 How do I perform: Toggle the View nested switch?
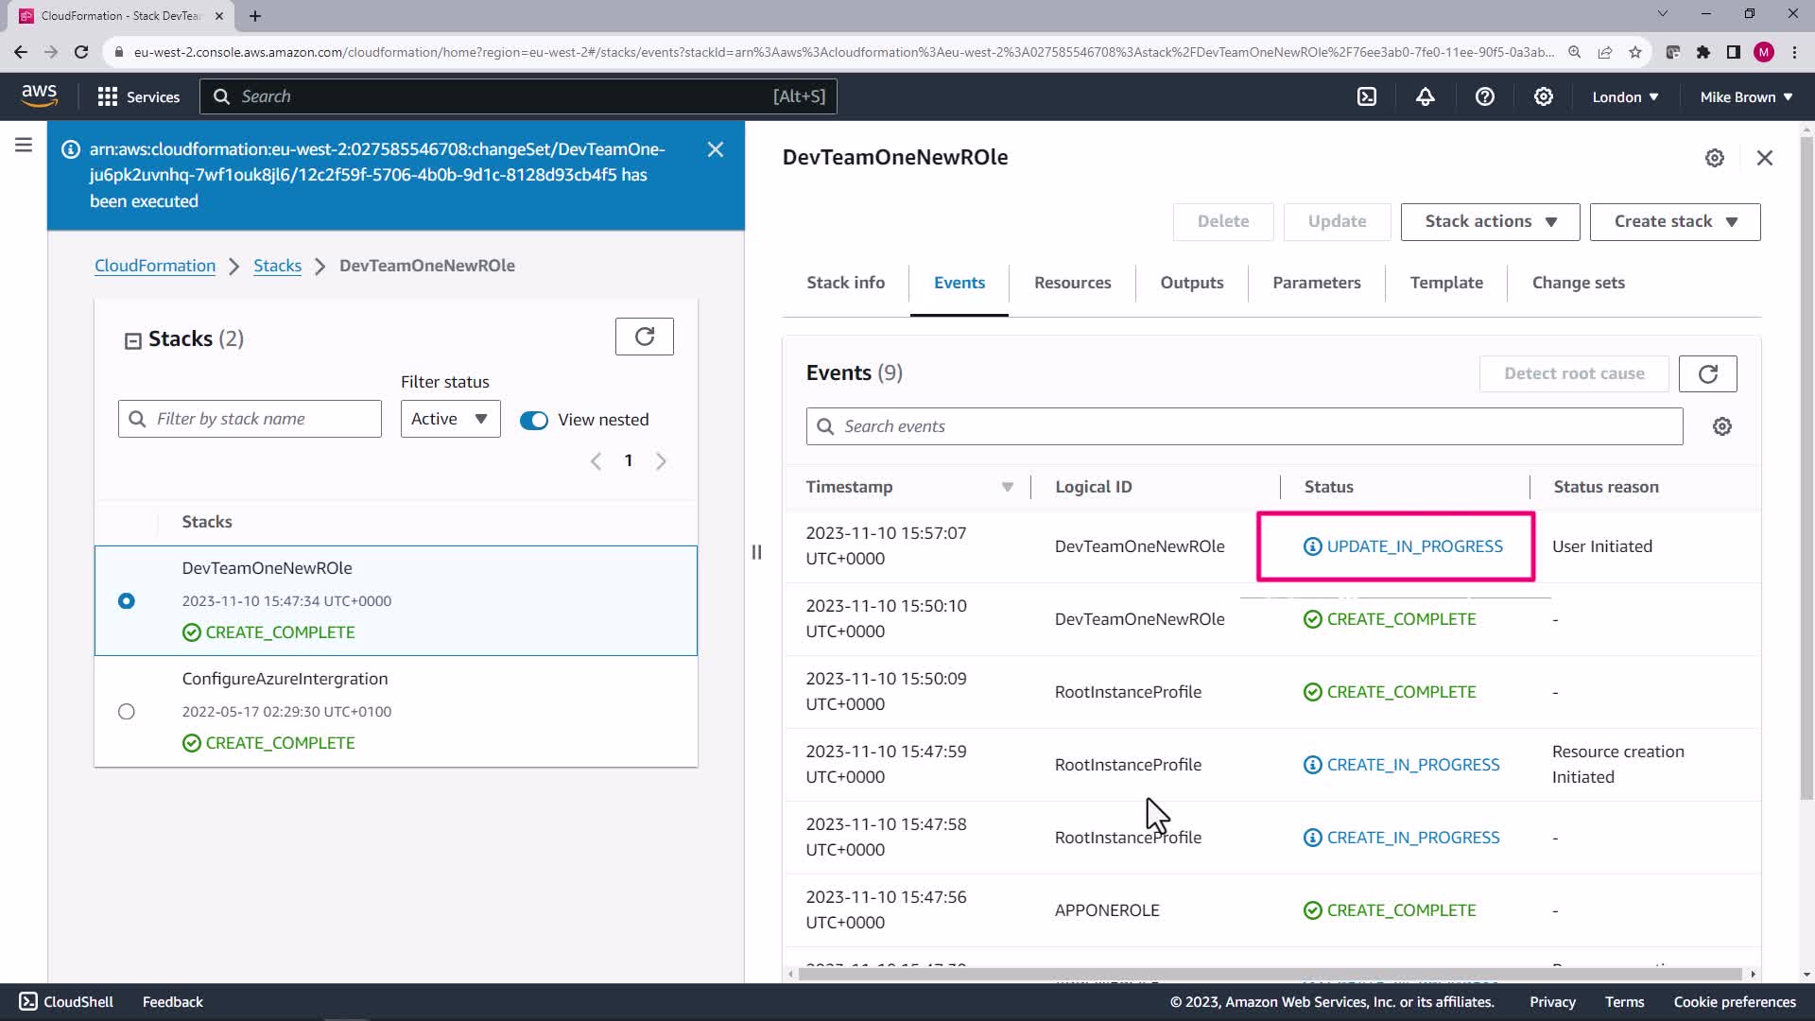[534, 420]
